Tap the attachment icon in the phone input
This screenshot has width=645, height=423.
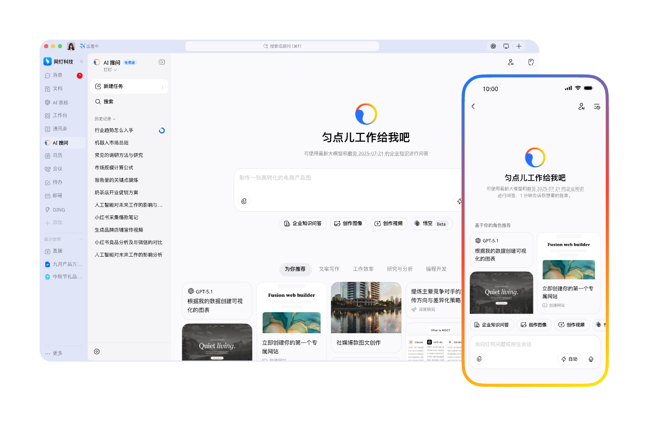click(x=480, y=359)
